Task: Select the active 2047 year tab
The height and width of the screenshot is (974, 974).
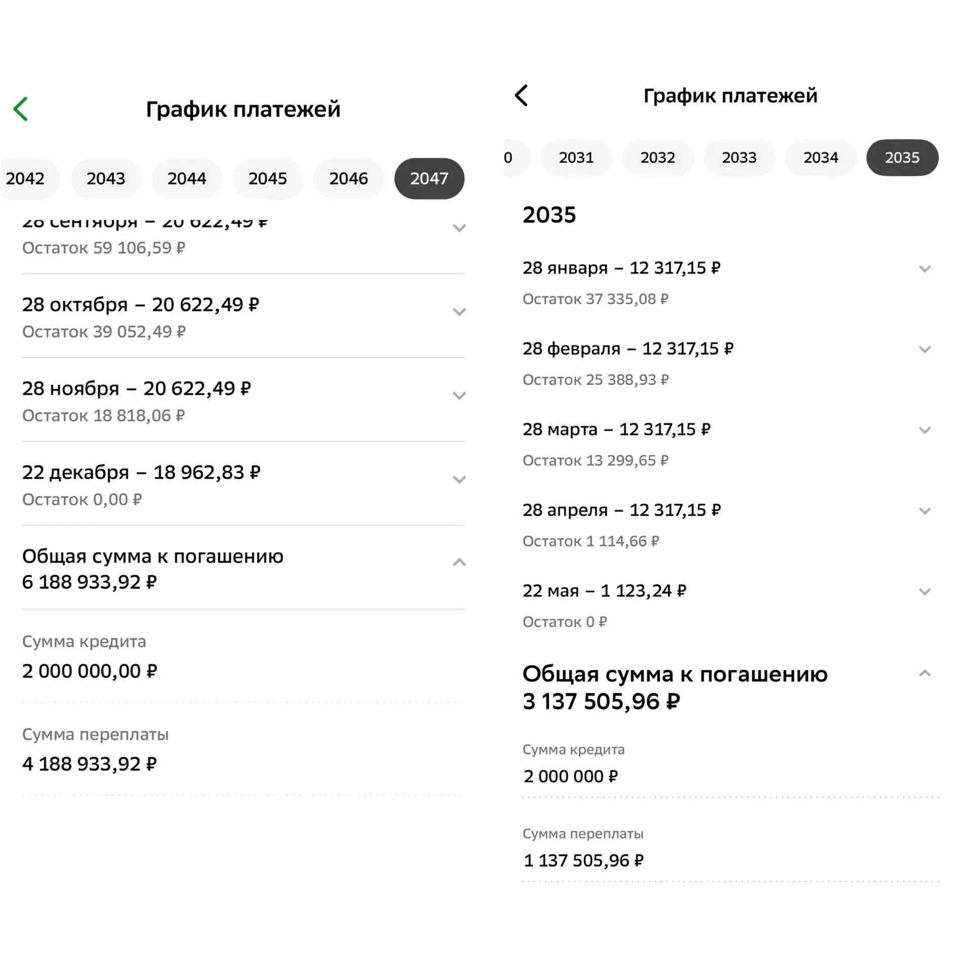Action: click(x=429, y=179)
